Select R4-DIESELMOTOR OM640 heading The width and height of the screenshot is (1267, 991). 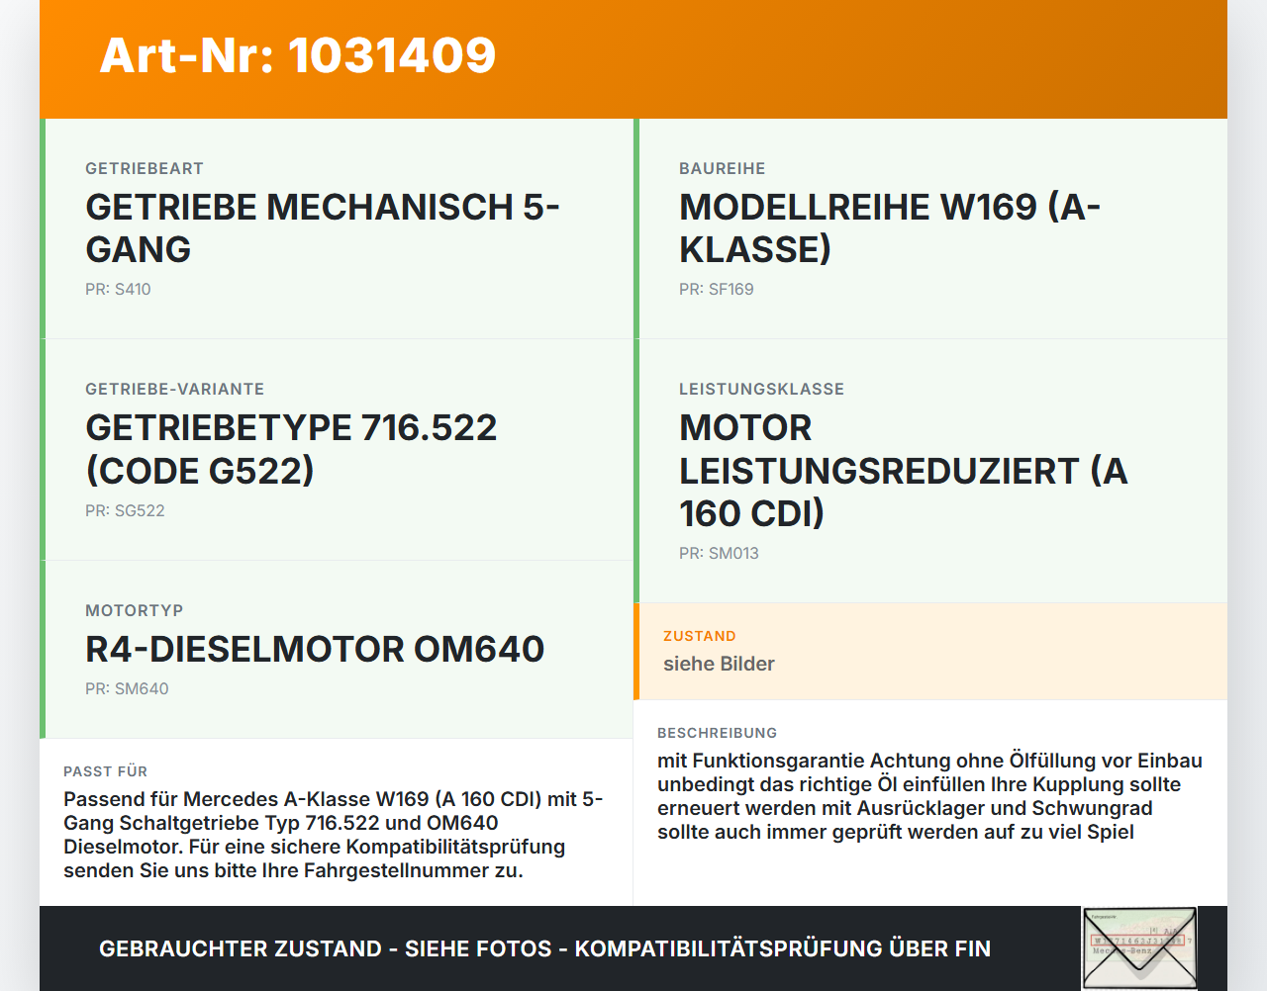coord(315,649)
